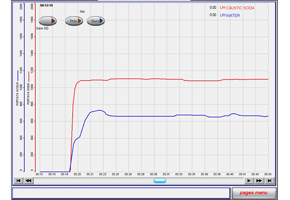Click the light blue timeline scrollbar thumb

click(x=160, y=181)
